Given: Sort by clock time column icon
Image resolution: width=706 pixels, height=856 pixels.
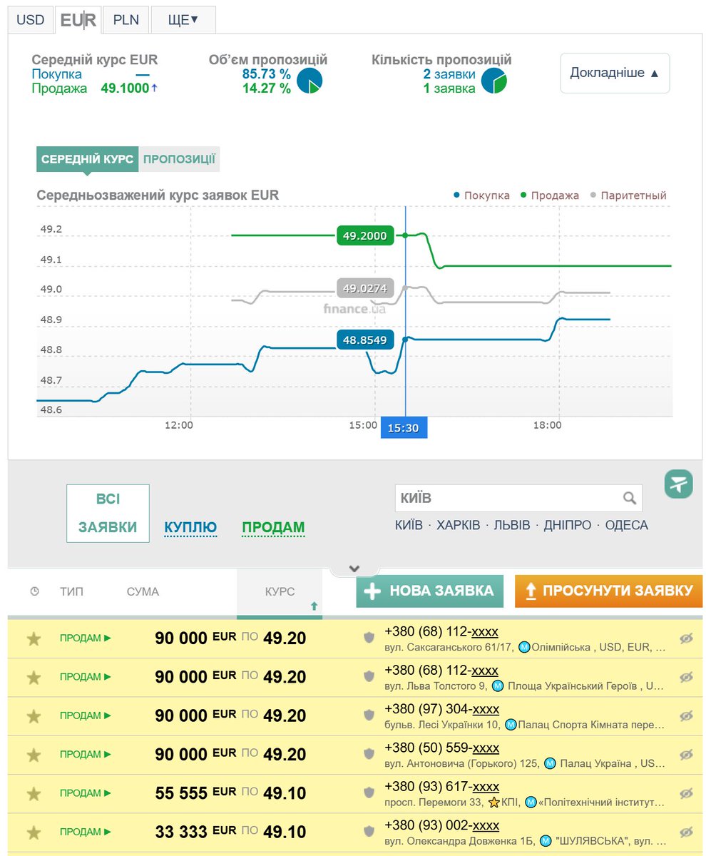Looking at the screenshot, I should [x=35, y=591].
